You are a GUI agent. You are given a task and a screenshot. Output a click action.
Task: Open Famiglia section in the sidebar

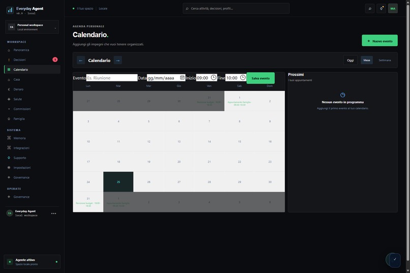pyautogui.click(x=32, y=118)
